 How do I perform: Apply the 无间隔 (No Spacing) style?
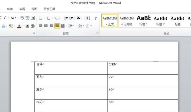127,20
